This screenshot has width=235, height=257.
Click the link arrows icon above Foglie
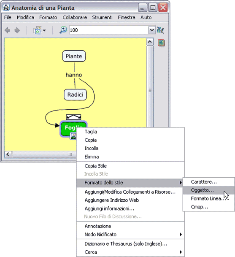tap(73, 117)
